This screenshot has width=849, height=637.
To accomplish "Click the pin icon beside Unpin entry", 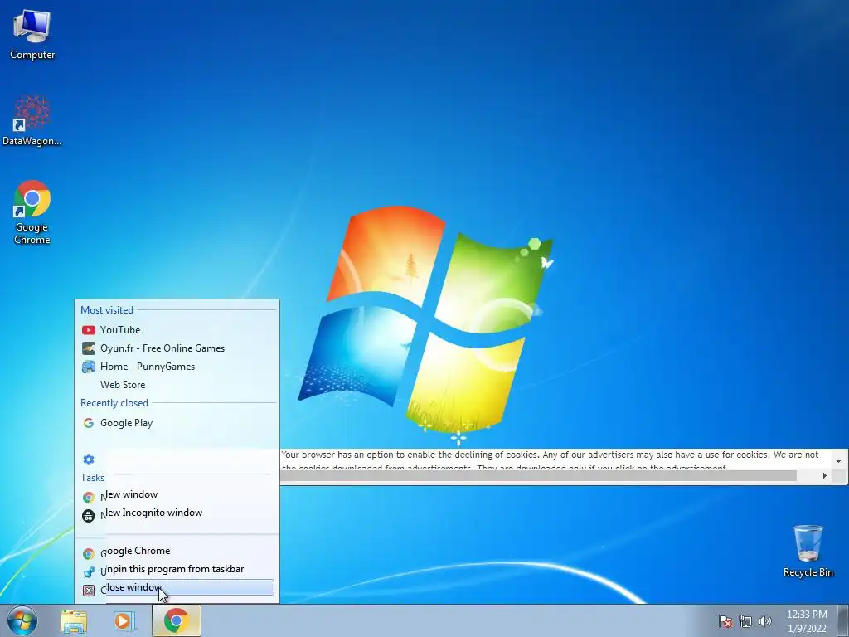I will tap(90, 572).
